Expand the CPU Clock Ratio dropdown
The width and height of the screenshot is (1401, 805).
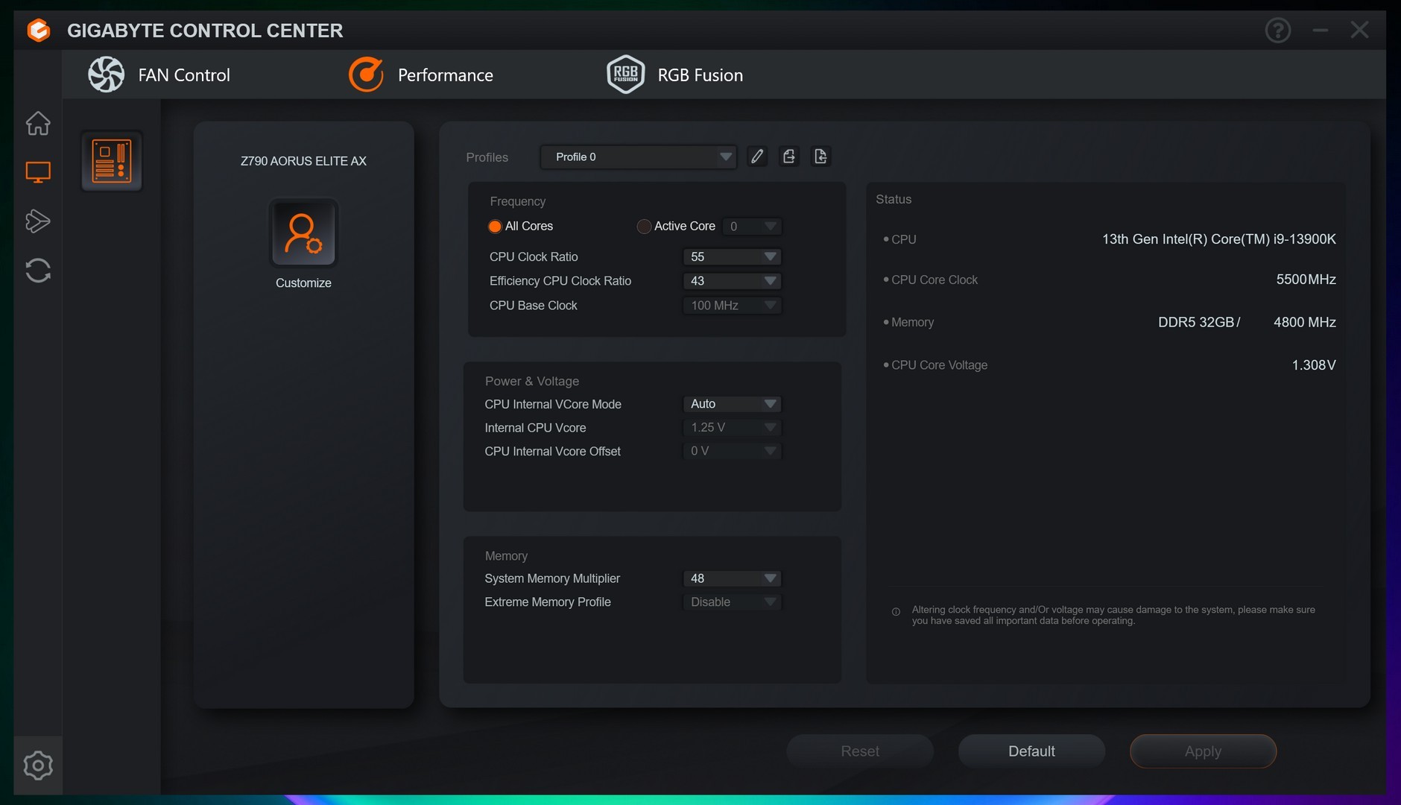click(732, 256)
